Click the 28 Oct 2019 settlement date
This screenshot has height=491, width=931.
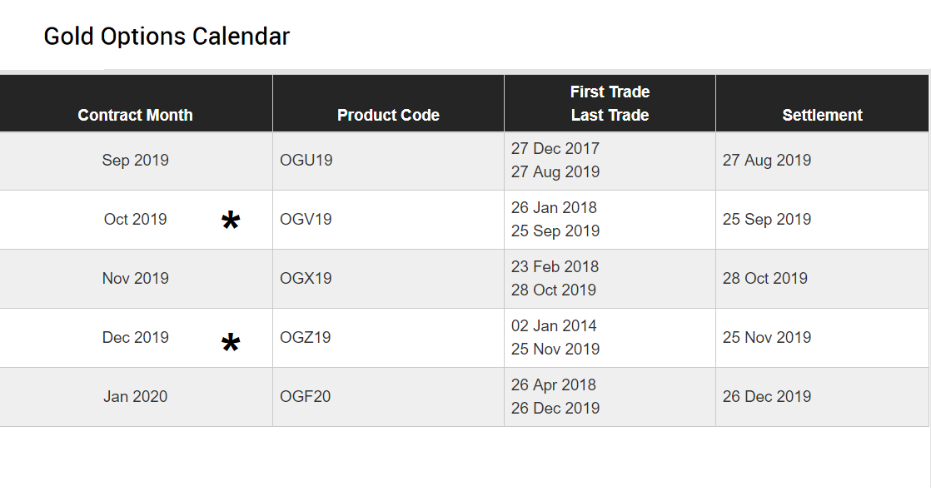pyautogui.click(x=765, y=279)
